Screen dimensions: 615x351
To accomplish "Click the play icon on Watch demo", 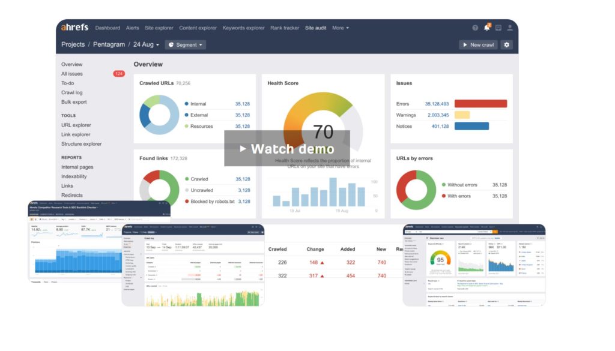I will [x=243, y=148].
